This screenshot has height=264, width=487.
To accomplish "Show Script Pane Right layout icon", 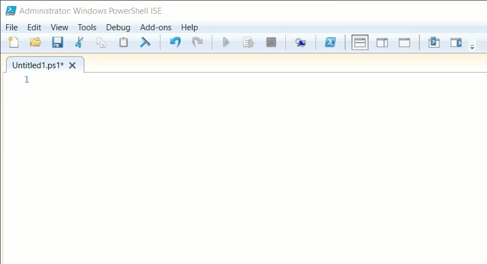I will point(382,42).
